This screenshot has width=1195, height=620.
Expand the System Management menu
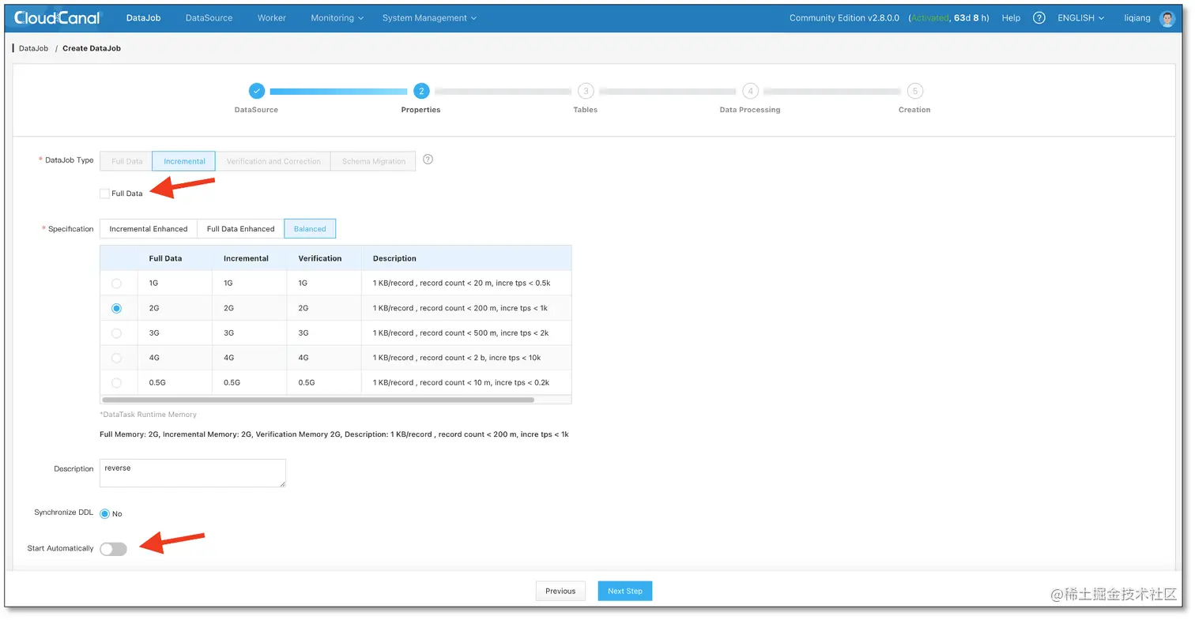point(429,17)
